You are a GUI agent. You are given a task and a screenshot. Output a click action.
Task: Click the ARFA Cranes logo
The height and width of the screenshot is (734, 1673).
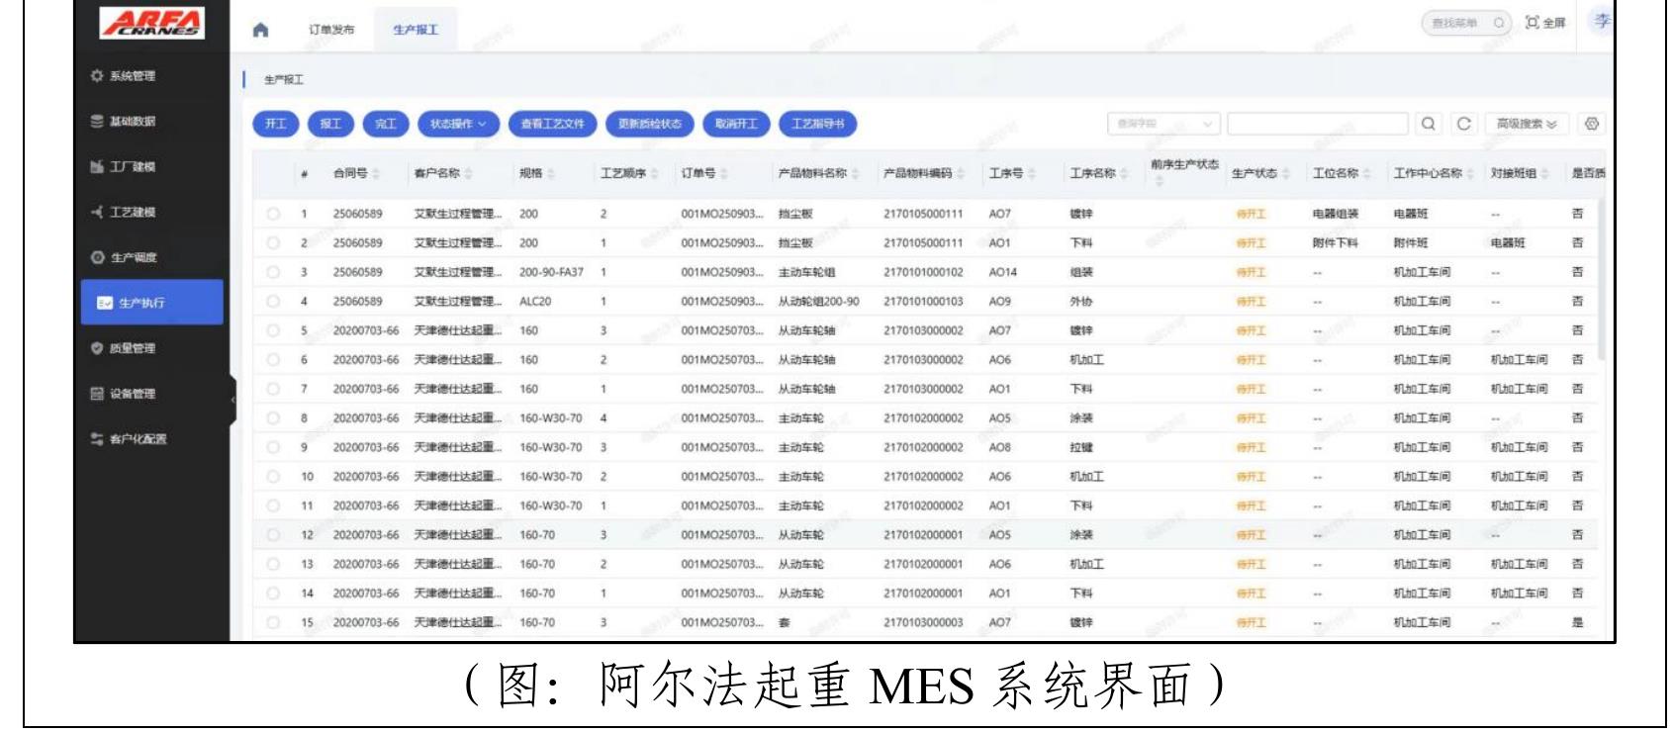coord(152,22)
